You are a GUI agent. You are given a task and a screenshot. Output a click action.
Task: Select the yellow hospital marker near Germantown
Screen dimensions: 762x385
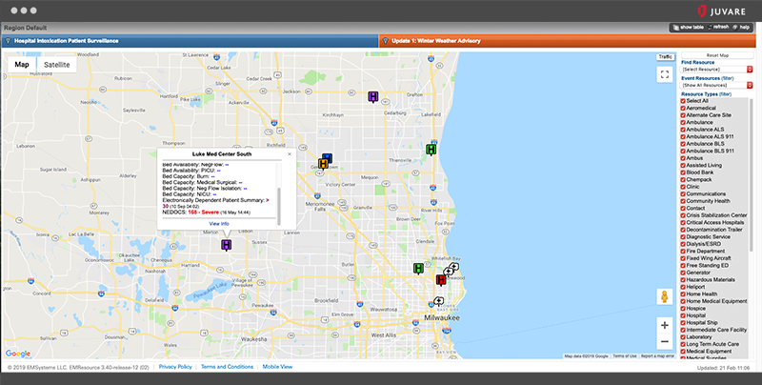[323, 164]
